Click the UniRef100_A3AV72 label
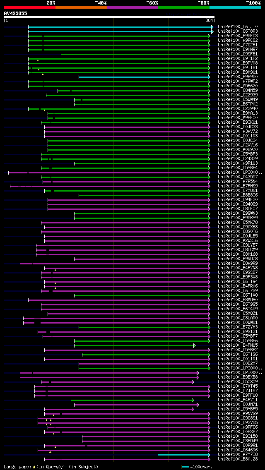The image size is (265, 470). click(238, 132)
